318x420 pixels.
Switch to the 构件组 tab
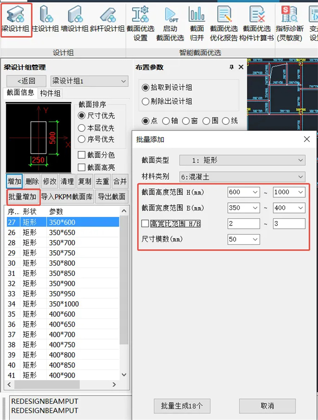(50, 93)
